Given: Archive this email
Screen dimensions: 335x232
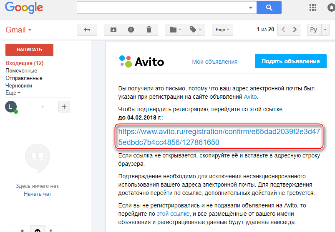Looking at the screenshot, I should tap(113, 30).
